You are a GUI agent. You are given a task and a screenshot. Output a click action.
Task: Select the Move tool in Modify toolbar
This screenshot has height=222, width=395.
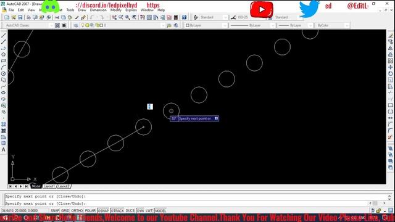click(x=391, y=67)
